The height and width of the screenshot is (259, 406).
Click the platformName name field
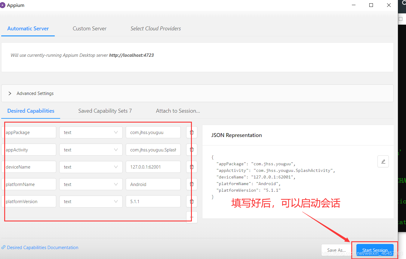(x=29, y=184)
